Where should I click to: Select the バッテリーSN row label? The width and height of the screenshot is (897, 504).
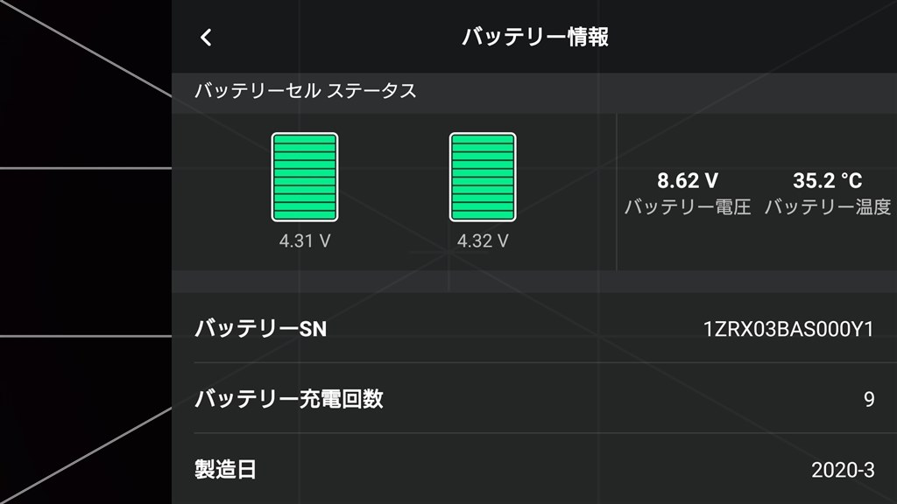261,329
